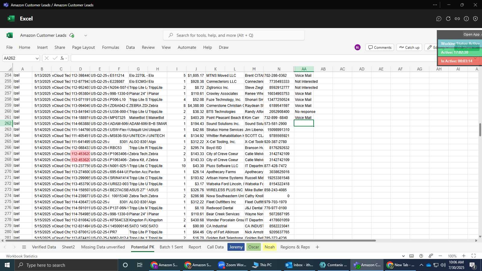Open the keyboard icon in status bar
The height and width of the screenshot is (271, 482).
[x=412, y=256]
